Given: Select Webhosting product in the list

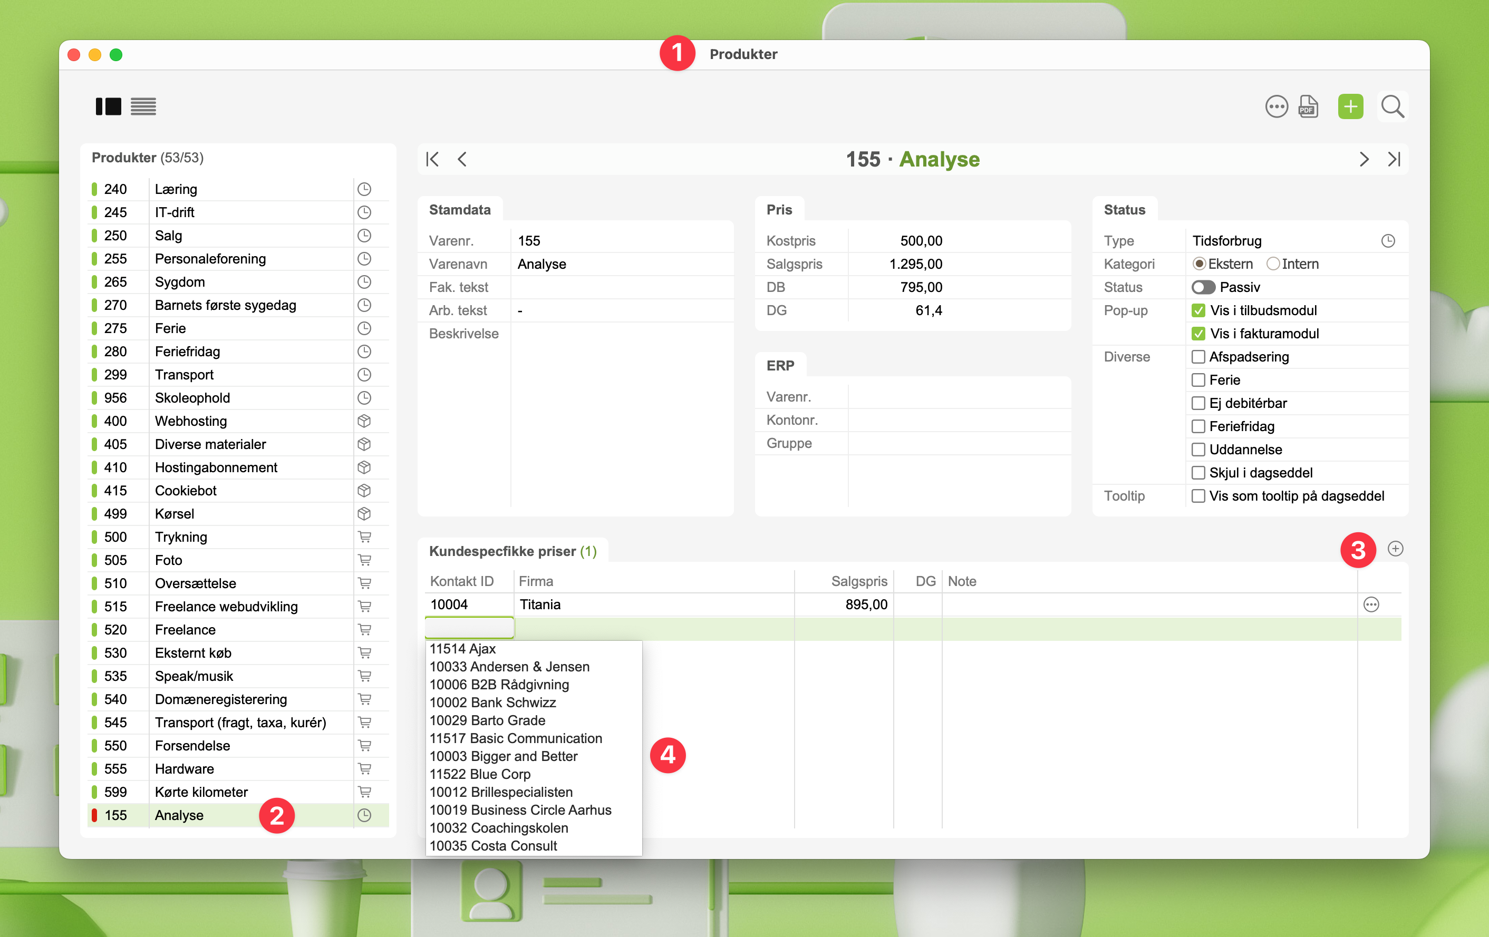Looking at the screenshot, I should coord(190,421).
